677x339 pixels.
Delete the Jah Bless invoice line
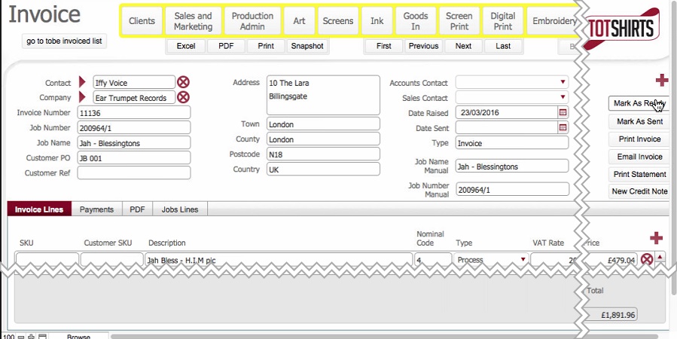coord(646,260)
